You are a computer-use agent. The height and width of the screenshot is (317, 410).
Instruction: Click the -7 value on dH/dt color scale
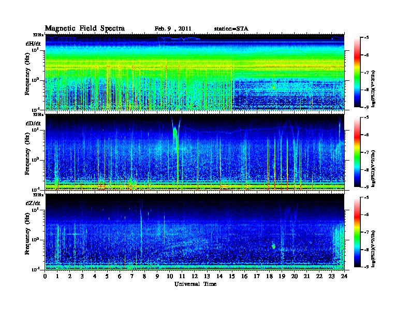coord(367,73)
